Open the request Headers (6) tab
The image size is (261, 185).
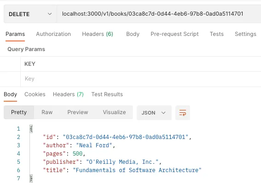tap(98, 34)
